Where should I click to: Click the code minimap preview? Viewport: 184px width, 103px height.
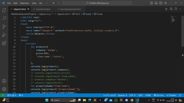pos(174,19)
